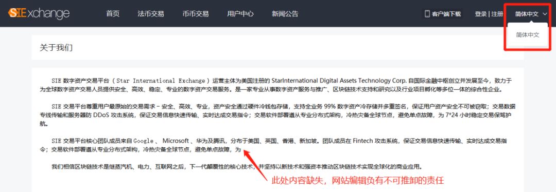Click 登录 to sign in

(x=480, y=14)
